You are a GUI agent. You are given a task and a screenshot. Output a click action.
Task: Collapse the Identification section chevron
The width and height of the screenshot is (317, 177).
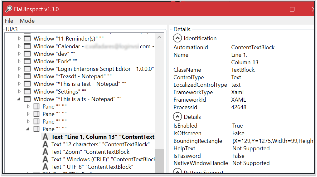pos(177,38)
